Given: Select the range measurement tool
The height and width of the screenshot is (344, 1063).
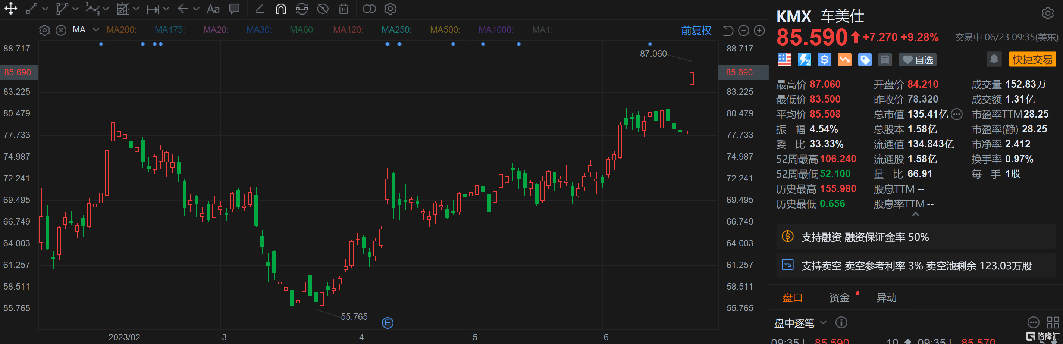Looking at the screenshot, I should pyautogui.click(x=153, y=9).
